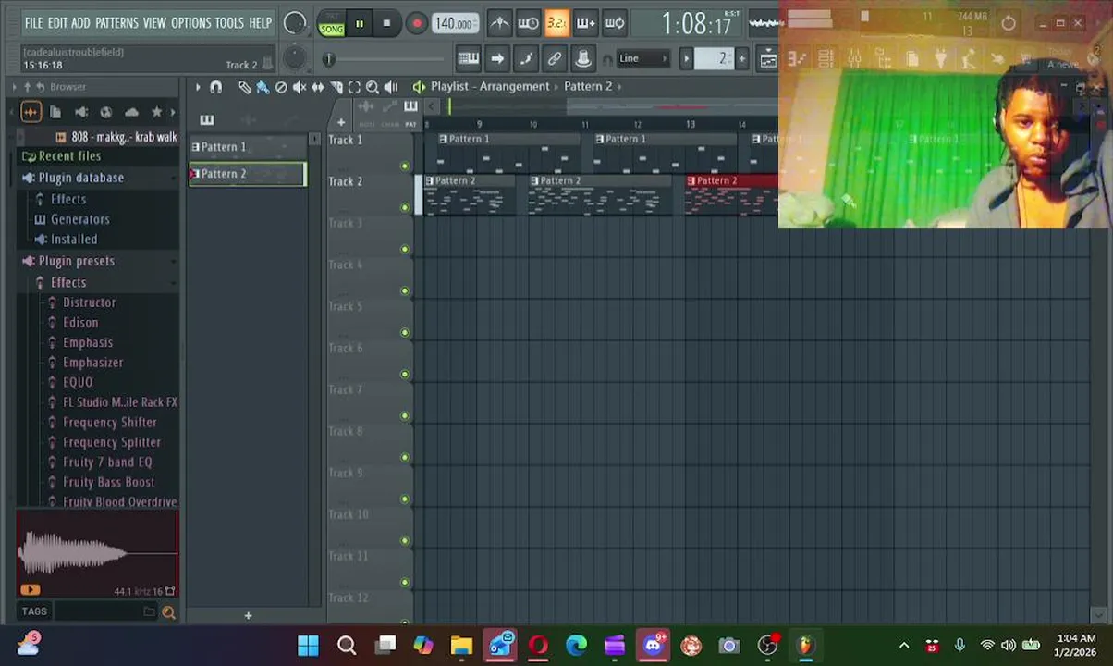Open the Distructor preset
This screenshot has width=1113, height=666.
point(98,302)
